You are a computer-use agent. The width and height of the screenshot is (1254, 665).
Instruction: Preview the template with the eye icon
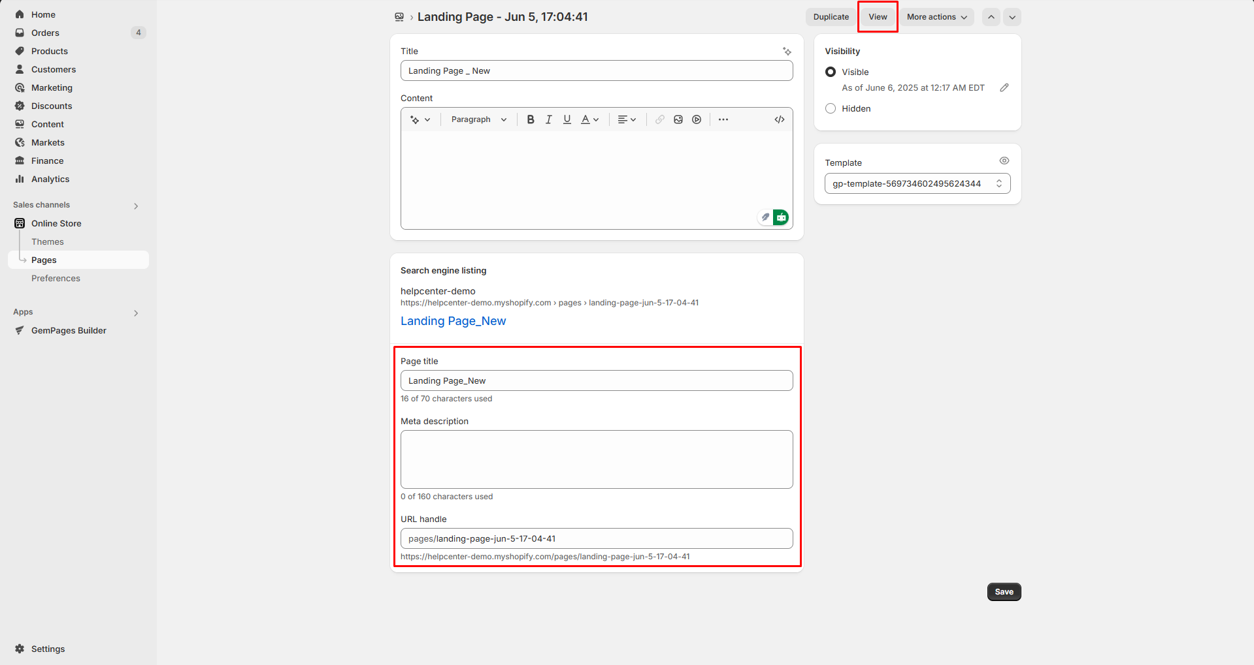(x=1004, y=160)
